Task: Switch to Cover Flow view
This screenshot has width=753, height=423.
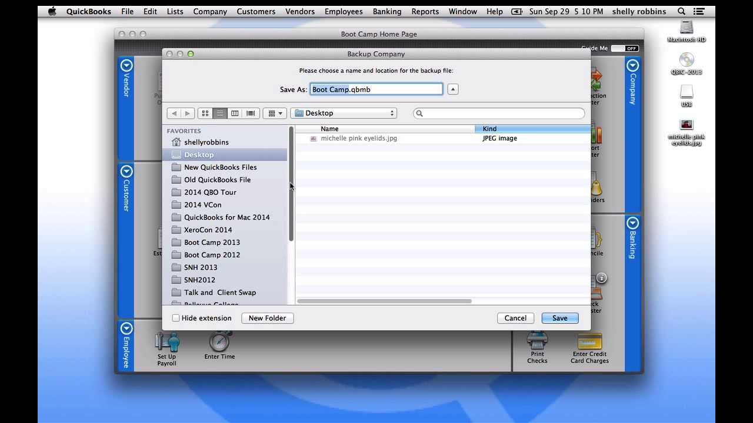Action: click(x=251, y=113)
